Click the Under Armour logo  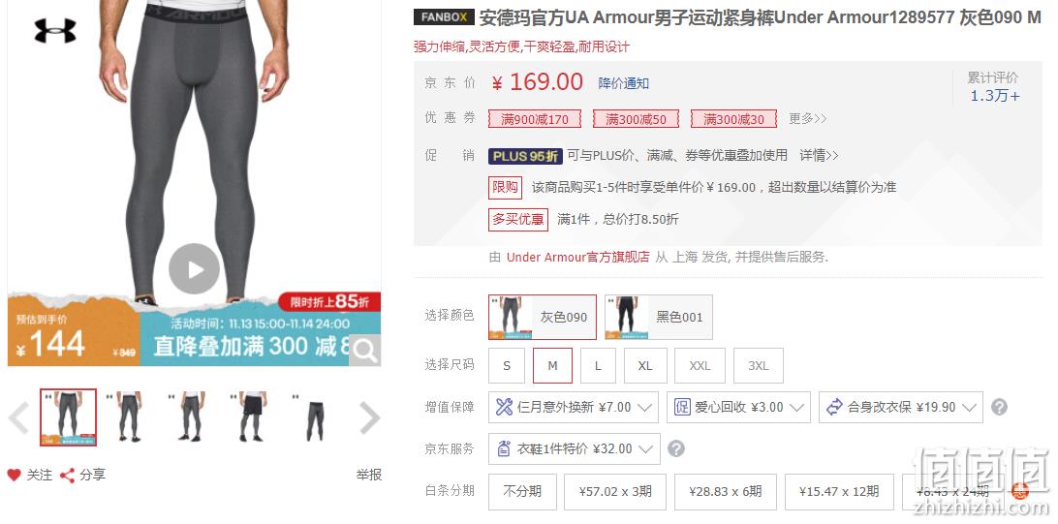55,31
